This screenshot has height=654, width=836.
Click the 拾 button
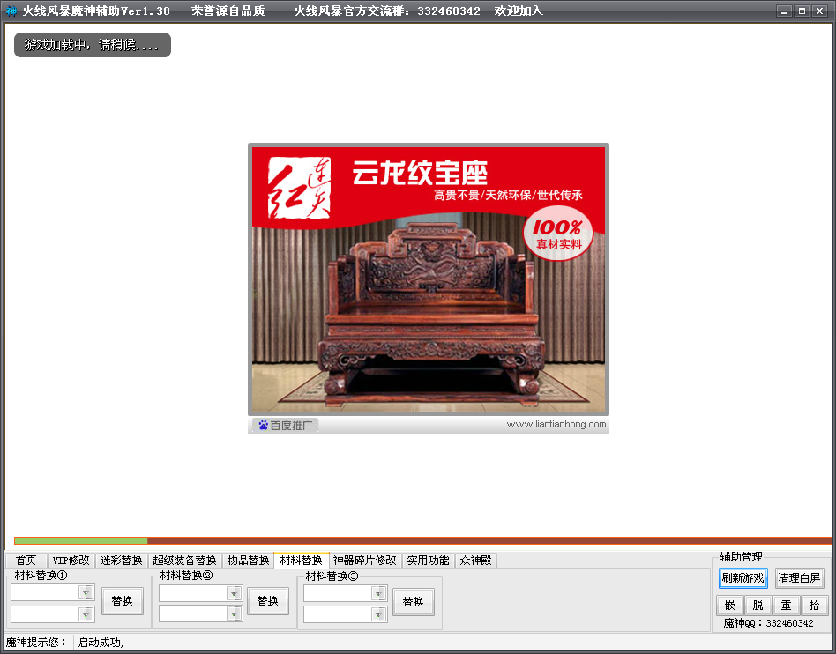814,606
